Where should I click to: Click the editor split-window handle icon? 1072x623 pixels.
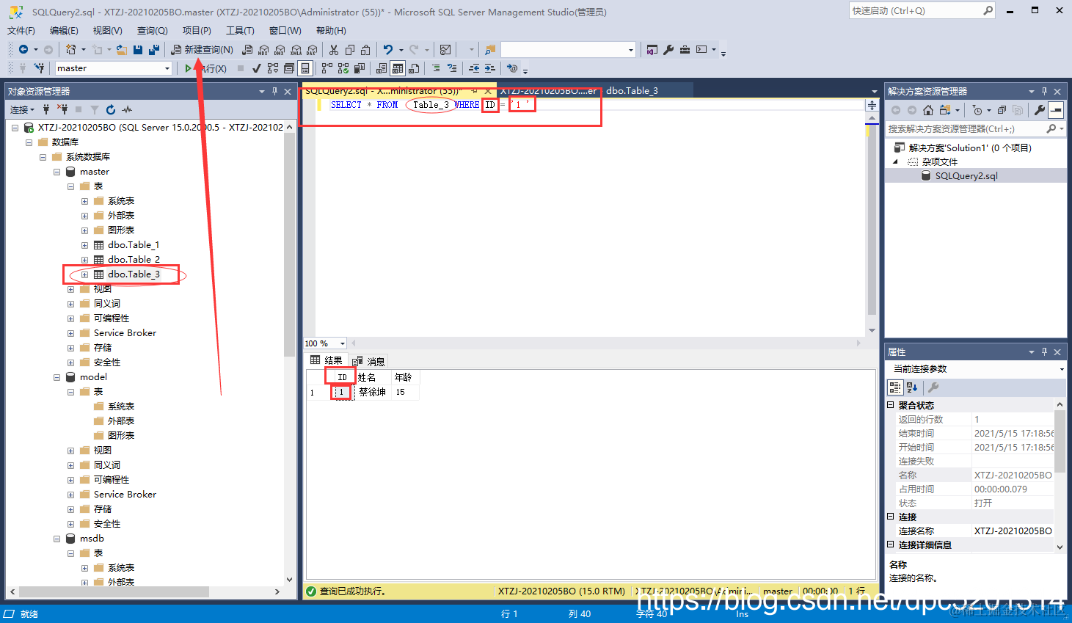coord(872,105)
